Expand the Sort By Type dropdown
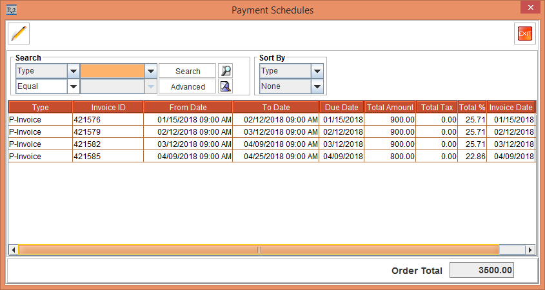 click(317, 71)
